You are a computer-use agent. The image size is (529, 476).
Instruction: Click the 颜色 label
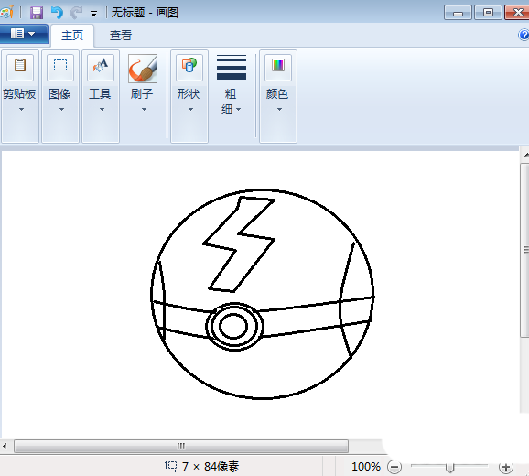(x=277, y=93)
